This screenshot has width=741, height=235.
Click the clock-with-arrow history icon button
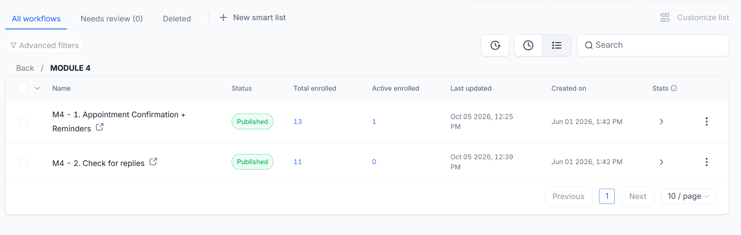click(x=495, y=45)
